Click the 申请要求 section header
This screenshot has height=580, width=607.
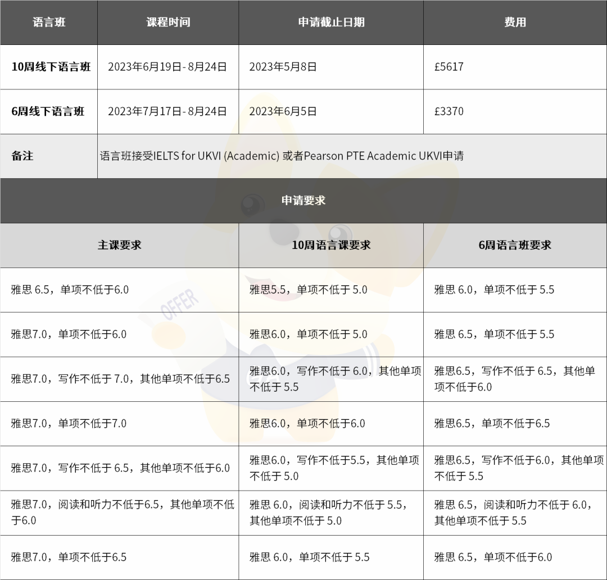click(x=303, y=201)
